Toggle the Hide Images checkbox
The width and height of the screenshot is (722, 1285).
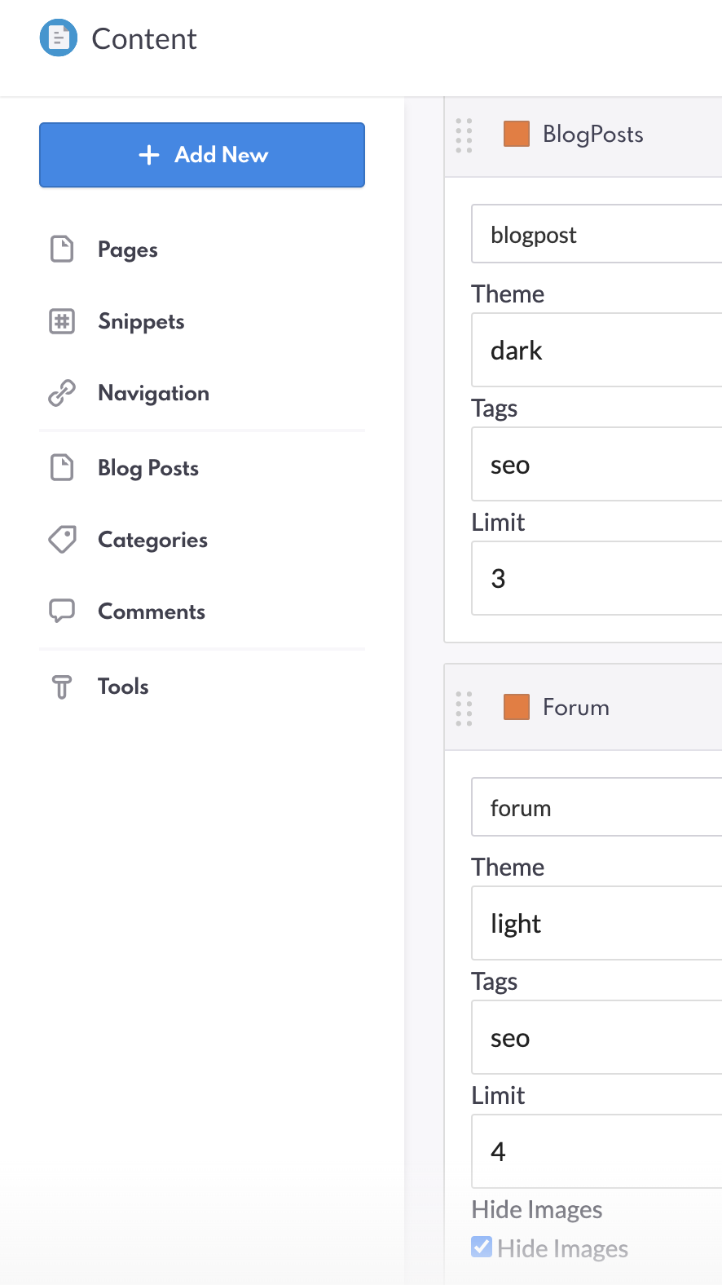(x=482, y=1247)
